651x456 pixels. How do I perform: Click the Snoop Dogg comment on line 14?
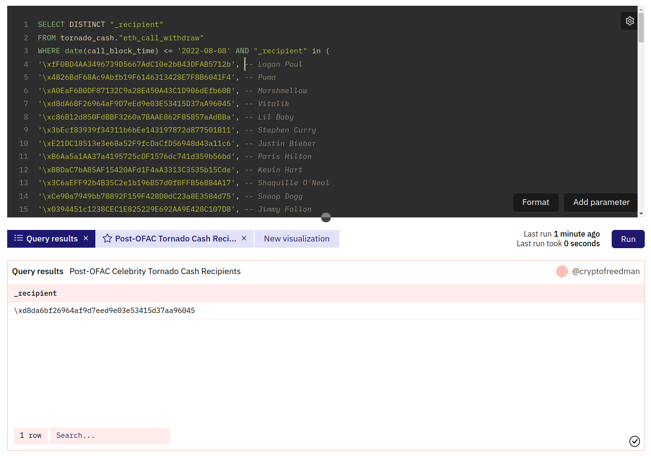(274, 196)
